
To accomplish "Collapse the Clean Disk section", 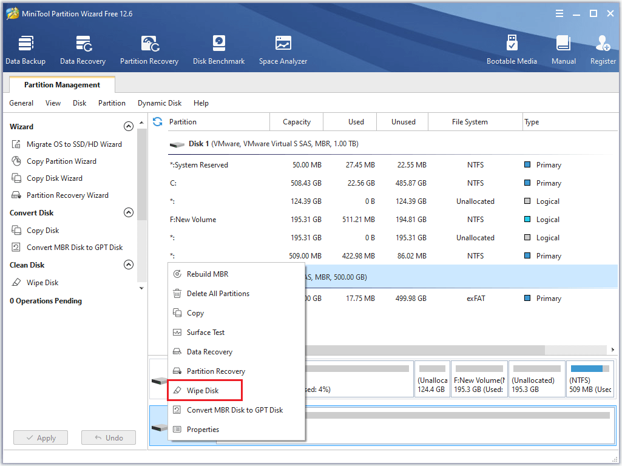I will tap(129, 265).
